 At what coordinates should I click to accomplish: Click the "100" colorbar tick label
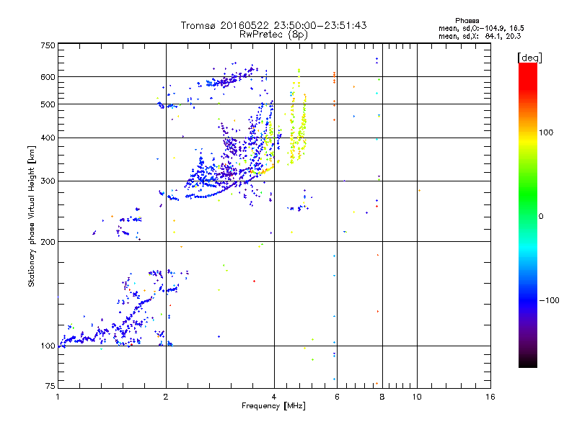(x=546, y=132)
